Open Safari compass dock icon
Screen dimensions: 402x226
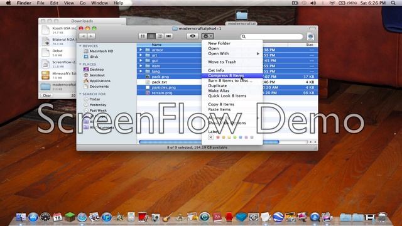click(x=82, y=217)
